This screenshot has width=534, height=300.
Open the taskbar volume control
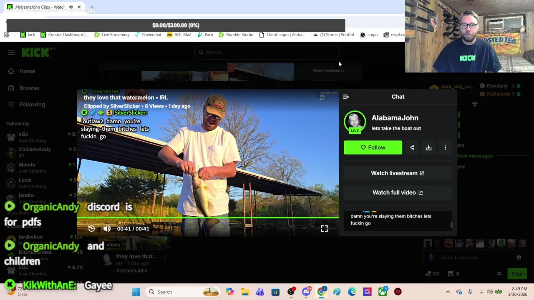point(489,292)
